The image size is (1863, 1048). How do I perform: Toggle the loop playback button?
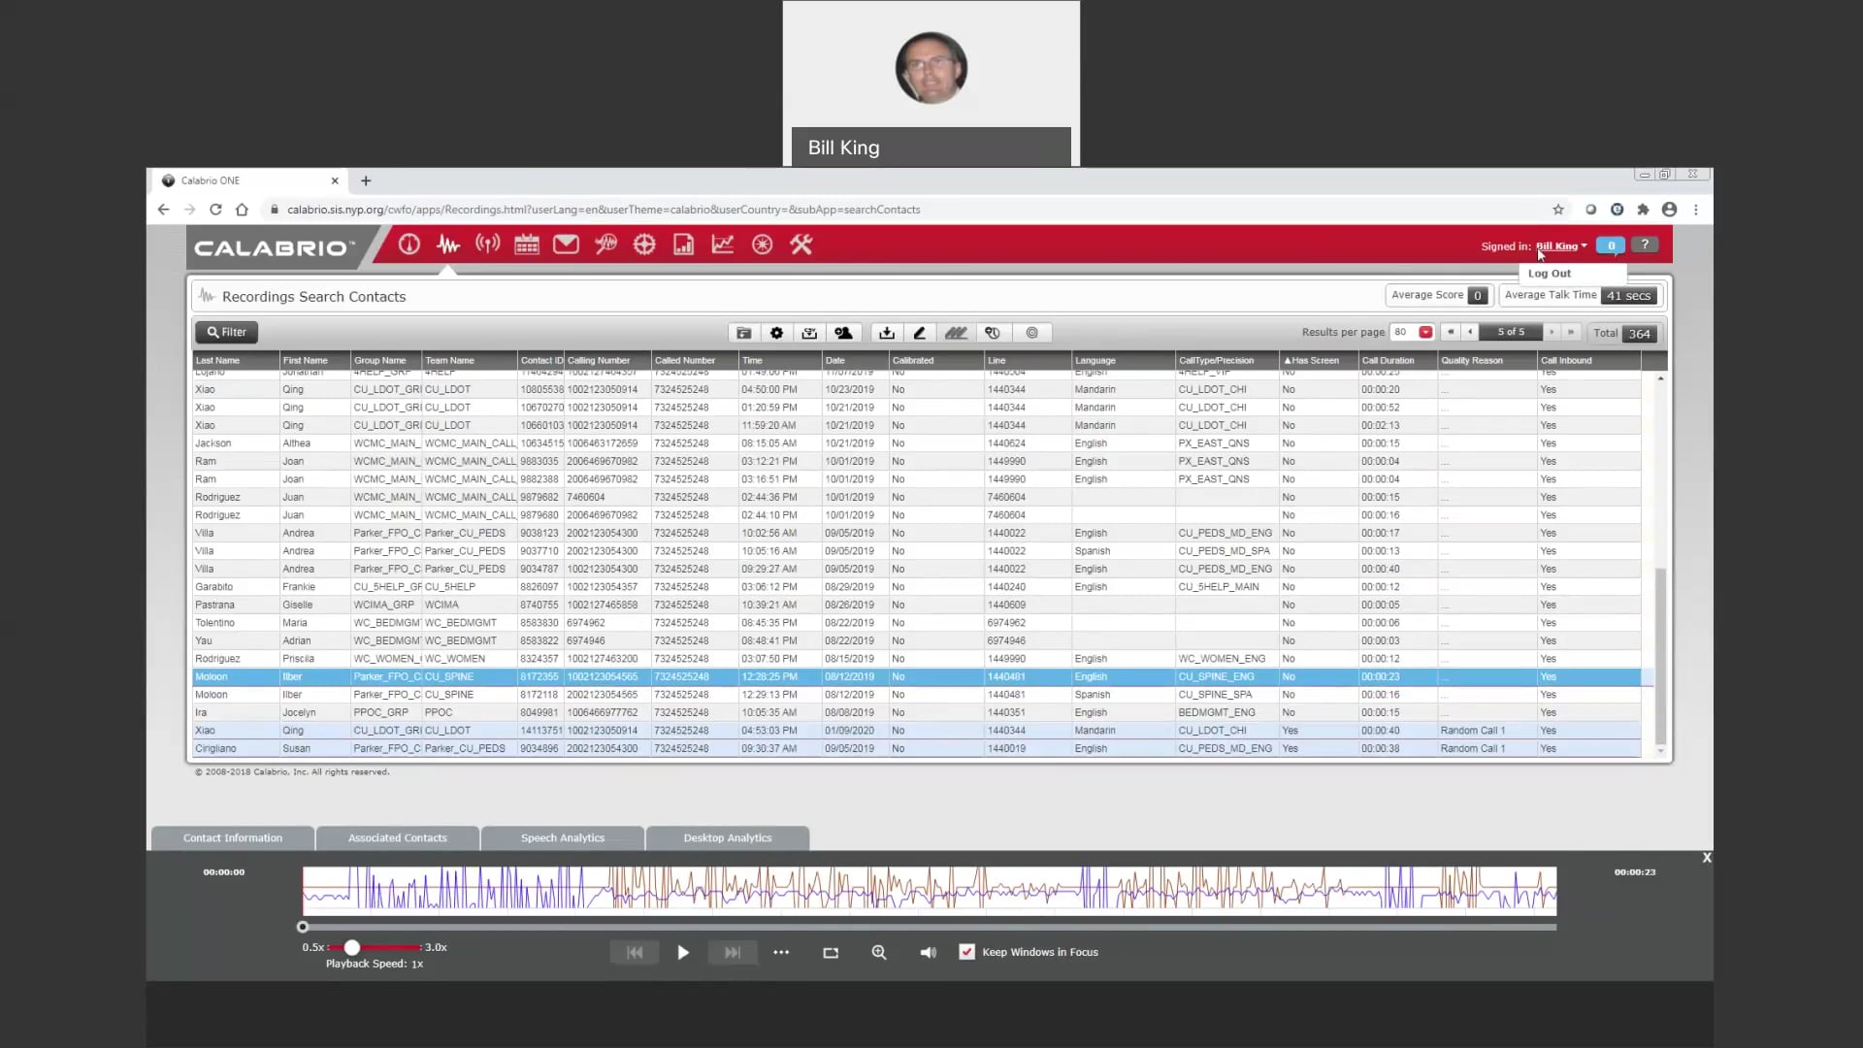831,953
